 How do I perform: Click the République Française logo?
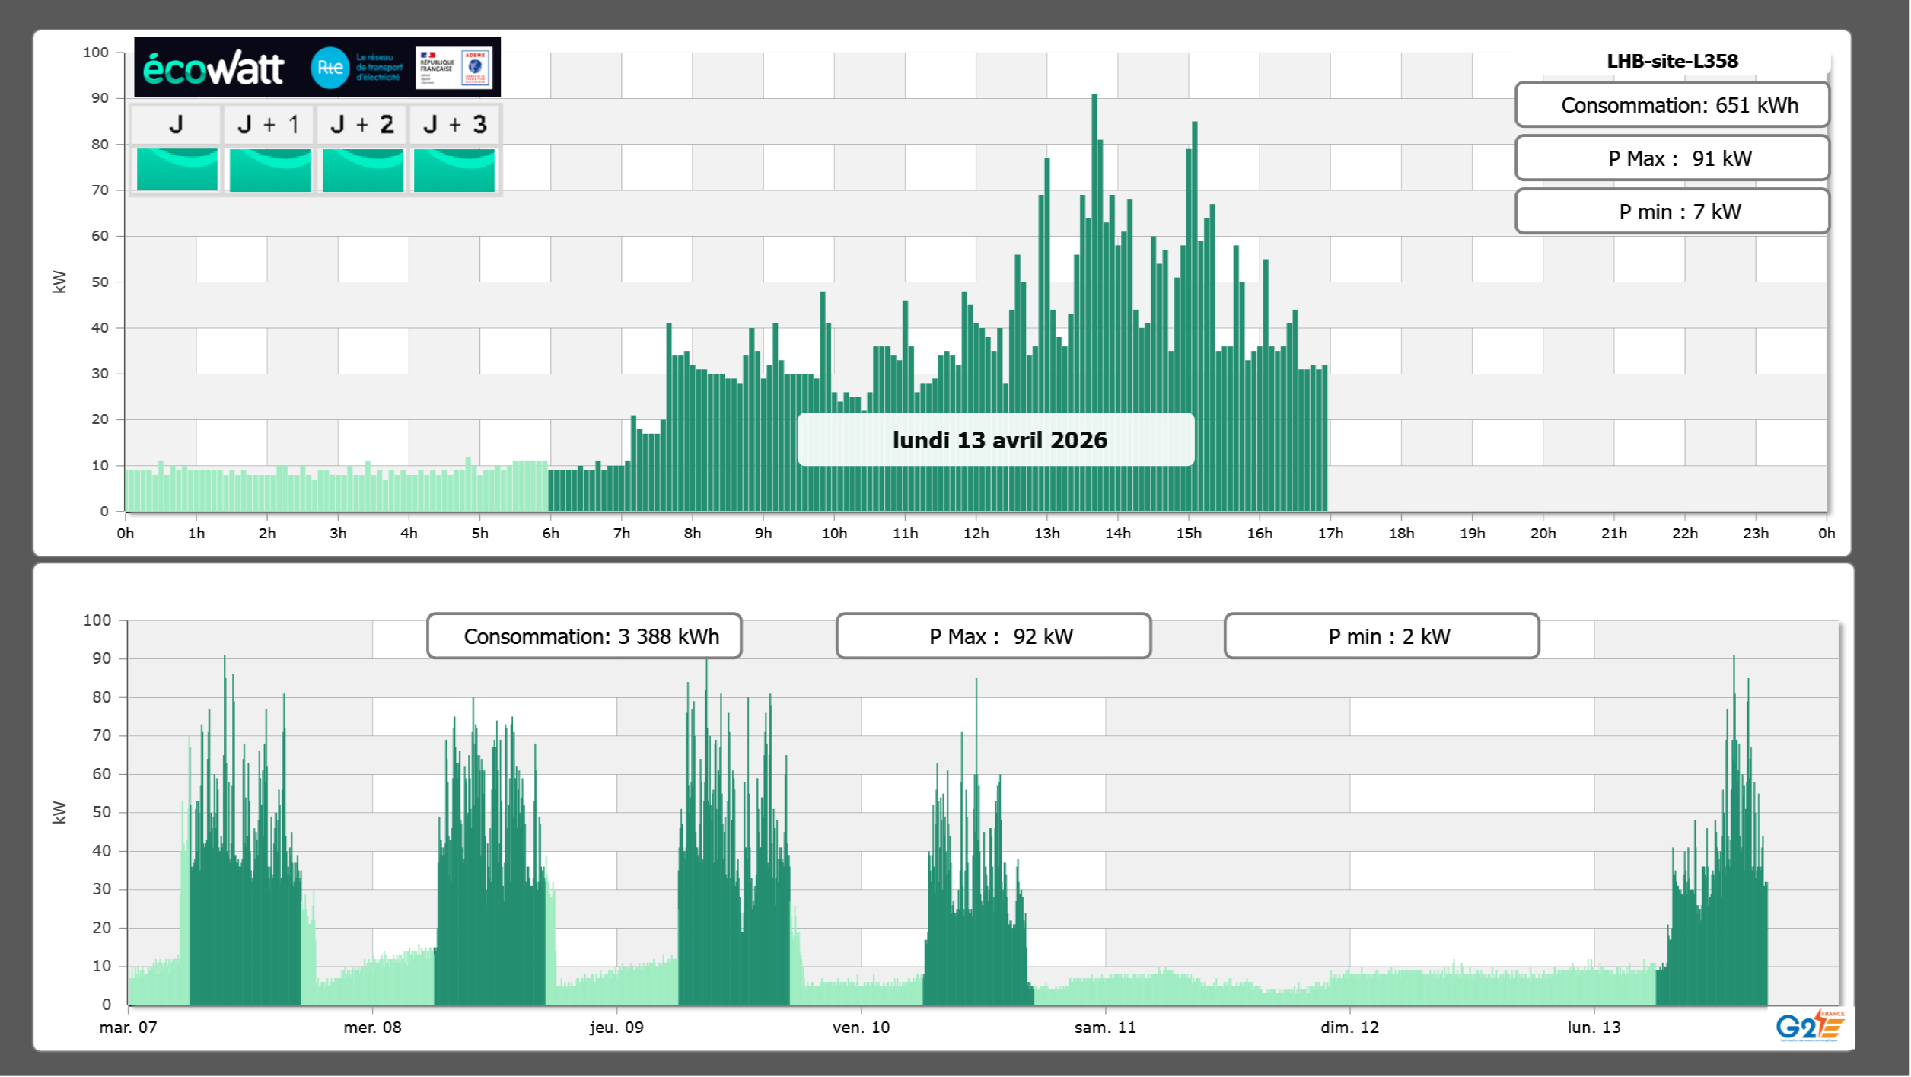pos(437,68)
